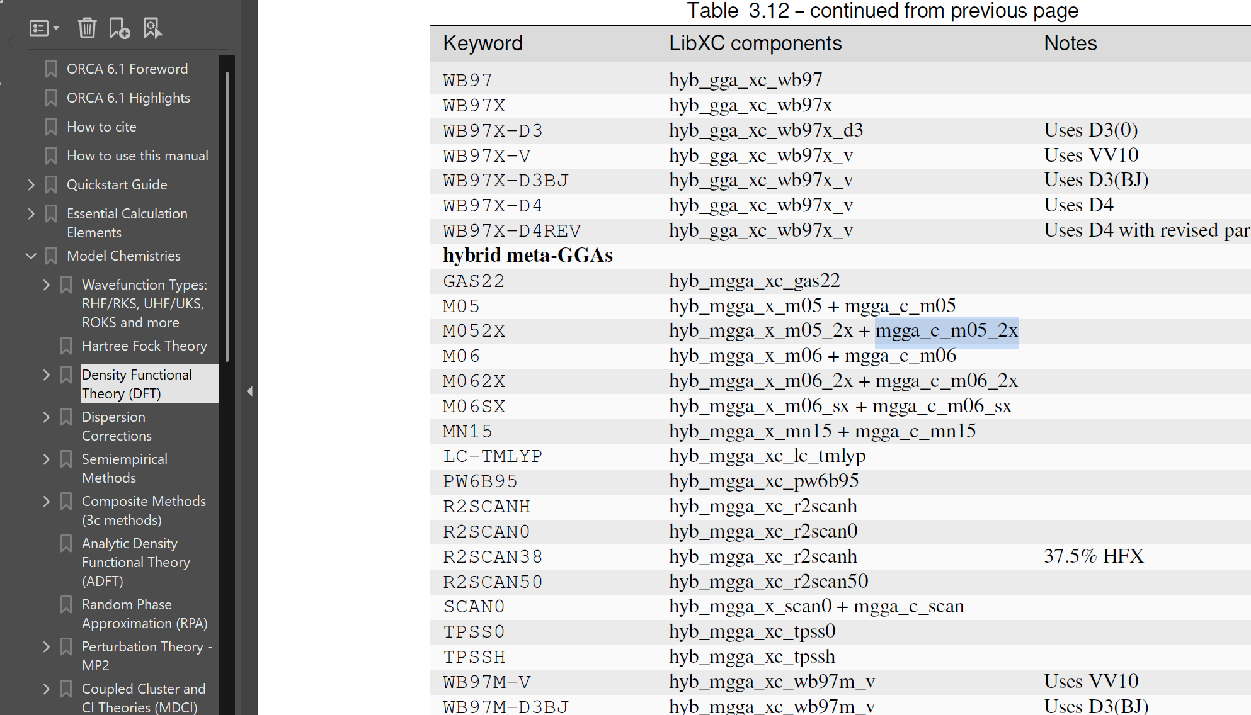Click the bookmark icon beside Perturbation Theory - MP2
This screenshot has height=715, width=1251.
pos(66,646)
